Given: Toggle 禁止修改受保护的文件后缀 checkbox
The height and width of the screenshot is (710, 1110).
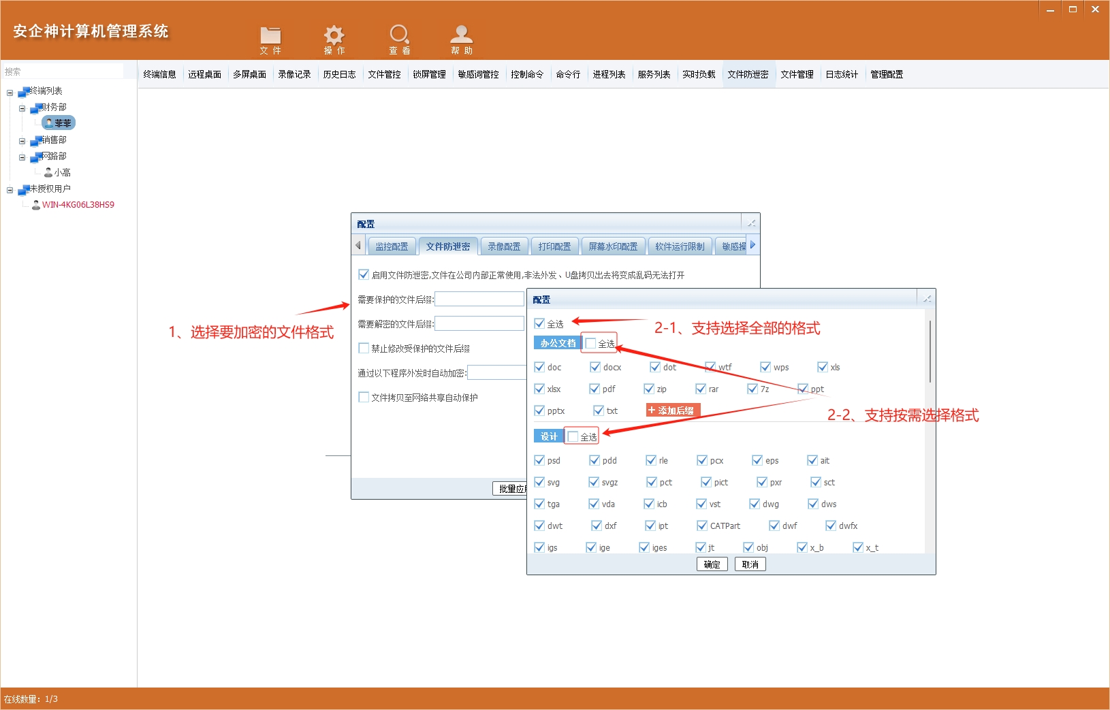Looking at the screenshot, I should 364,348.
